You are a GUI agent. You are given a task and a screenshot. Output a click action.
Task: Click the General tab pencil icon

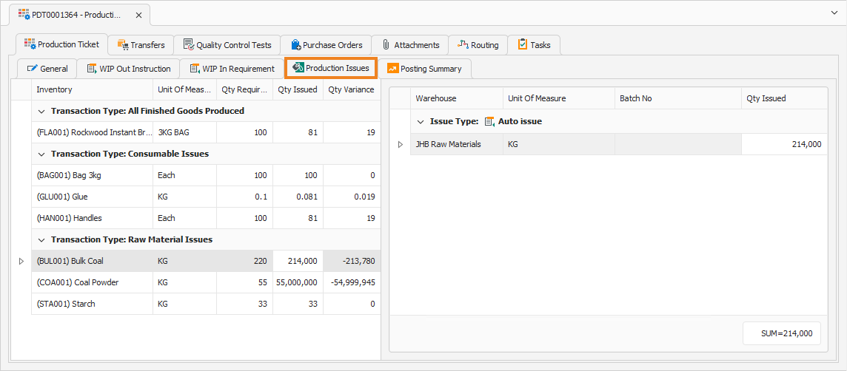click(x=32, y=69)
